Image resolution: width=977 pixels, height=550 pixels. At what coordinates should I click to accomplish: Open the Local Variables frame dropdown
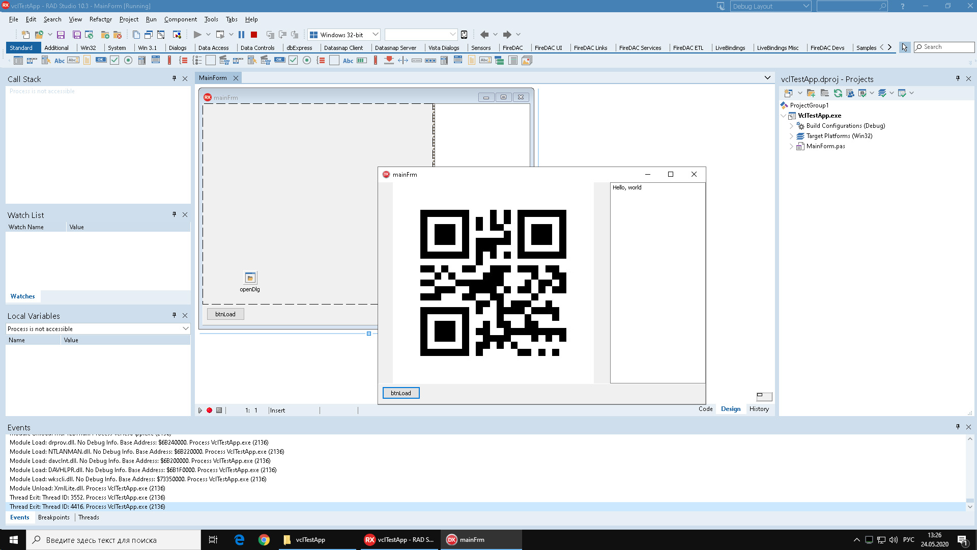click(x=186, y=329)
